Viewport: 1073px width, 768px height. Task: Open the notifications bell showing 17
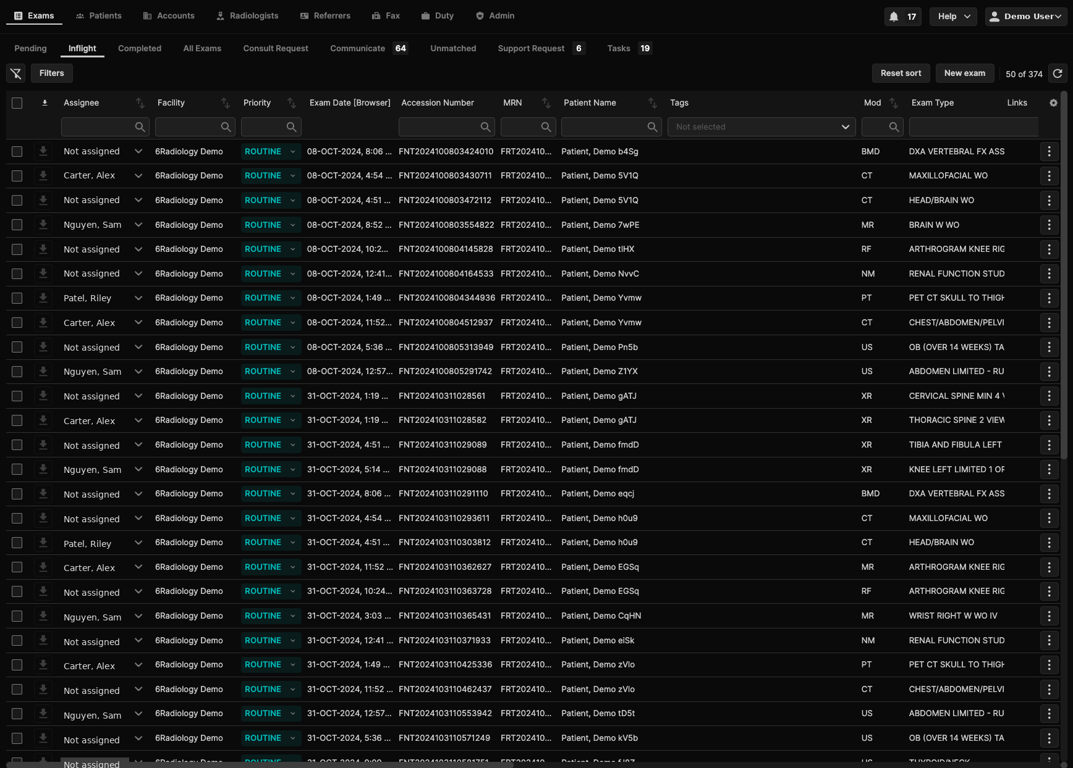[x=902, y=17]
